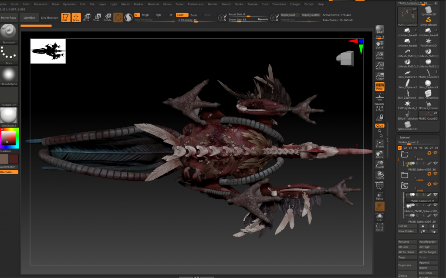Image resolution: width=446 pixels, height=278 pixels.
Task: Click the BPR render icon
Action: (379, 29)
